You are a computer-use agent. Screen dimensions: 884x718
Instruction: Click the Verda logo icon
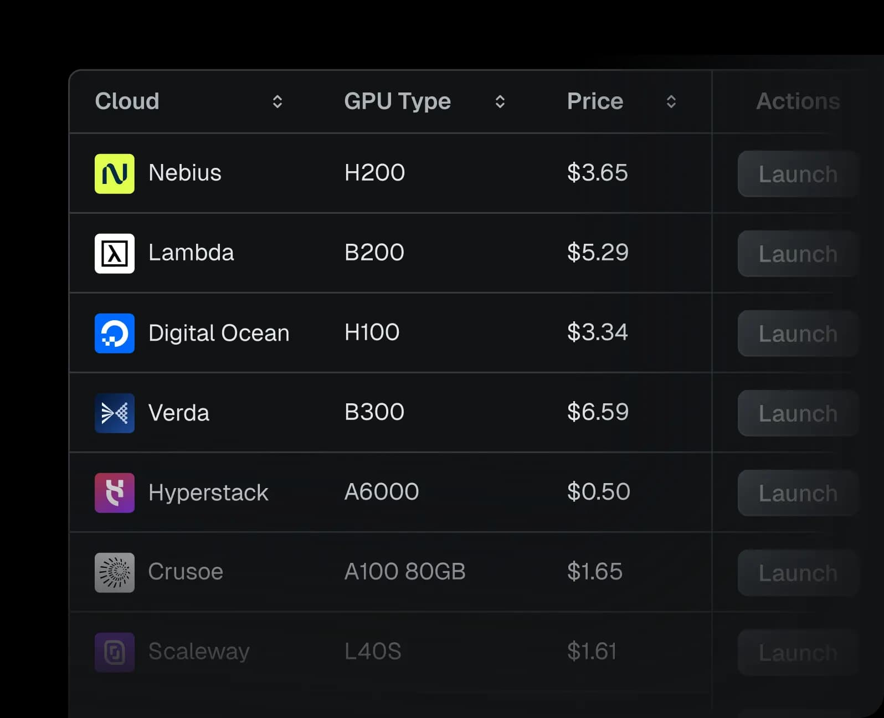pyautogui.click(x=114, y=413)
